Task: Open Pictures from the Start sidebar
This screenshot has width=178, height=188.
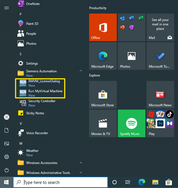Action: point(7,144)
